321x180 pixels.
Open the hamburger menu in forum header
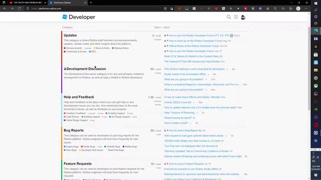pos(236,17)
